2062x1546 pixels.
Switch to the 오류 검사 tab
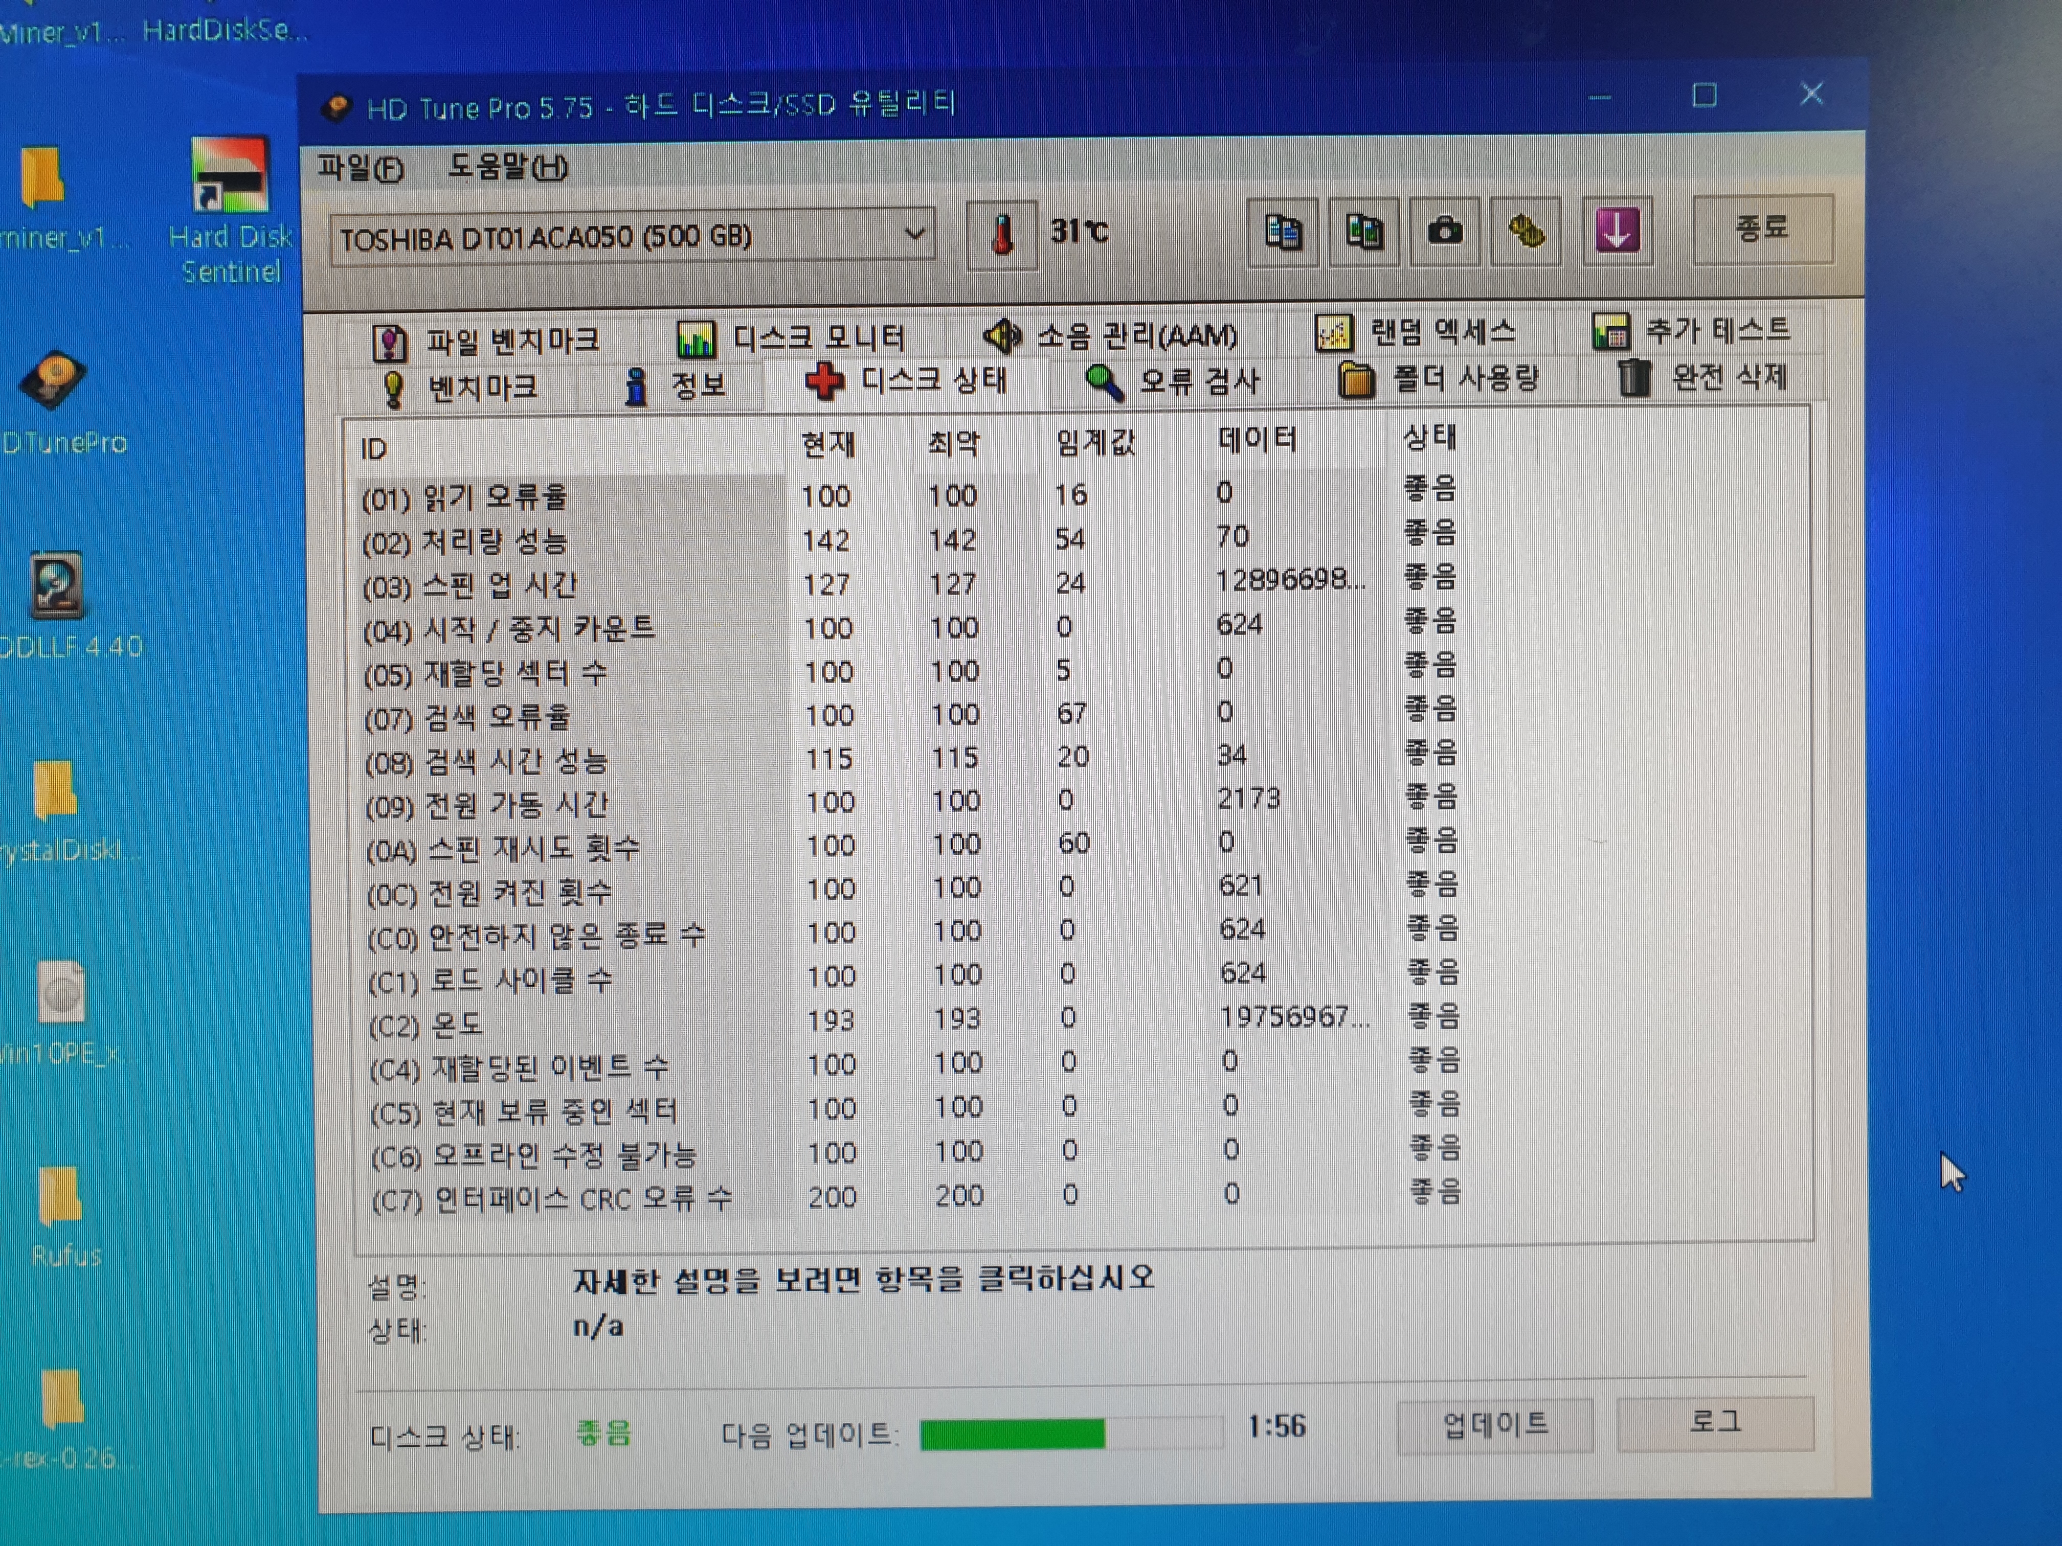click(x=1172, y=380)
